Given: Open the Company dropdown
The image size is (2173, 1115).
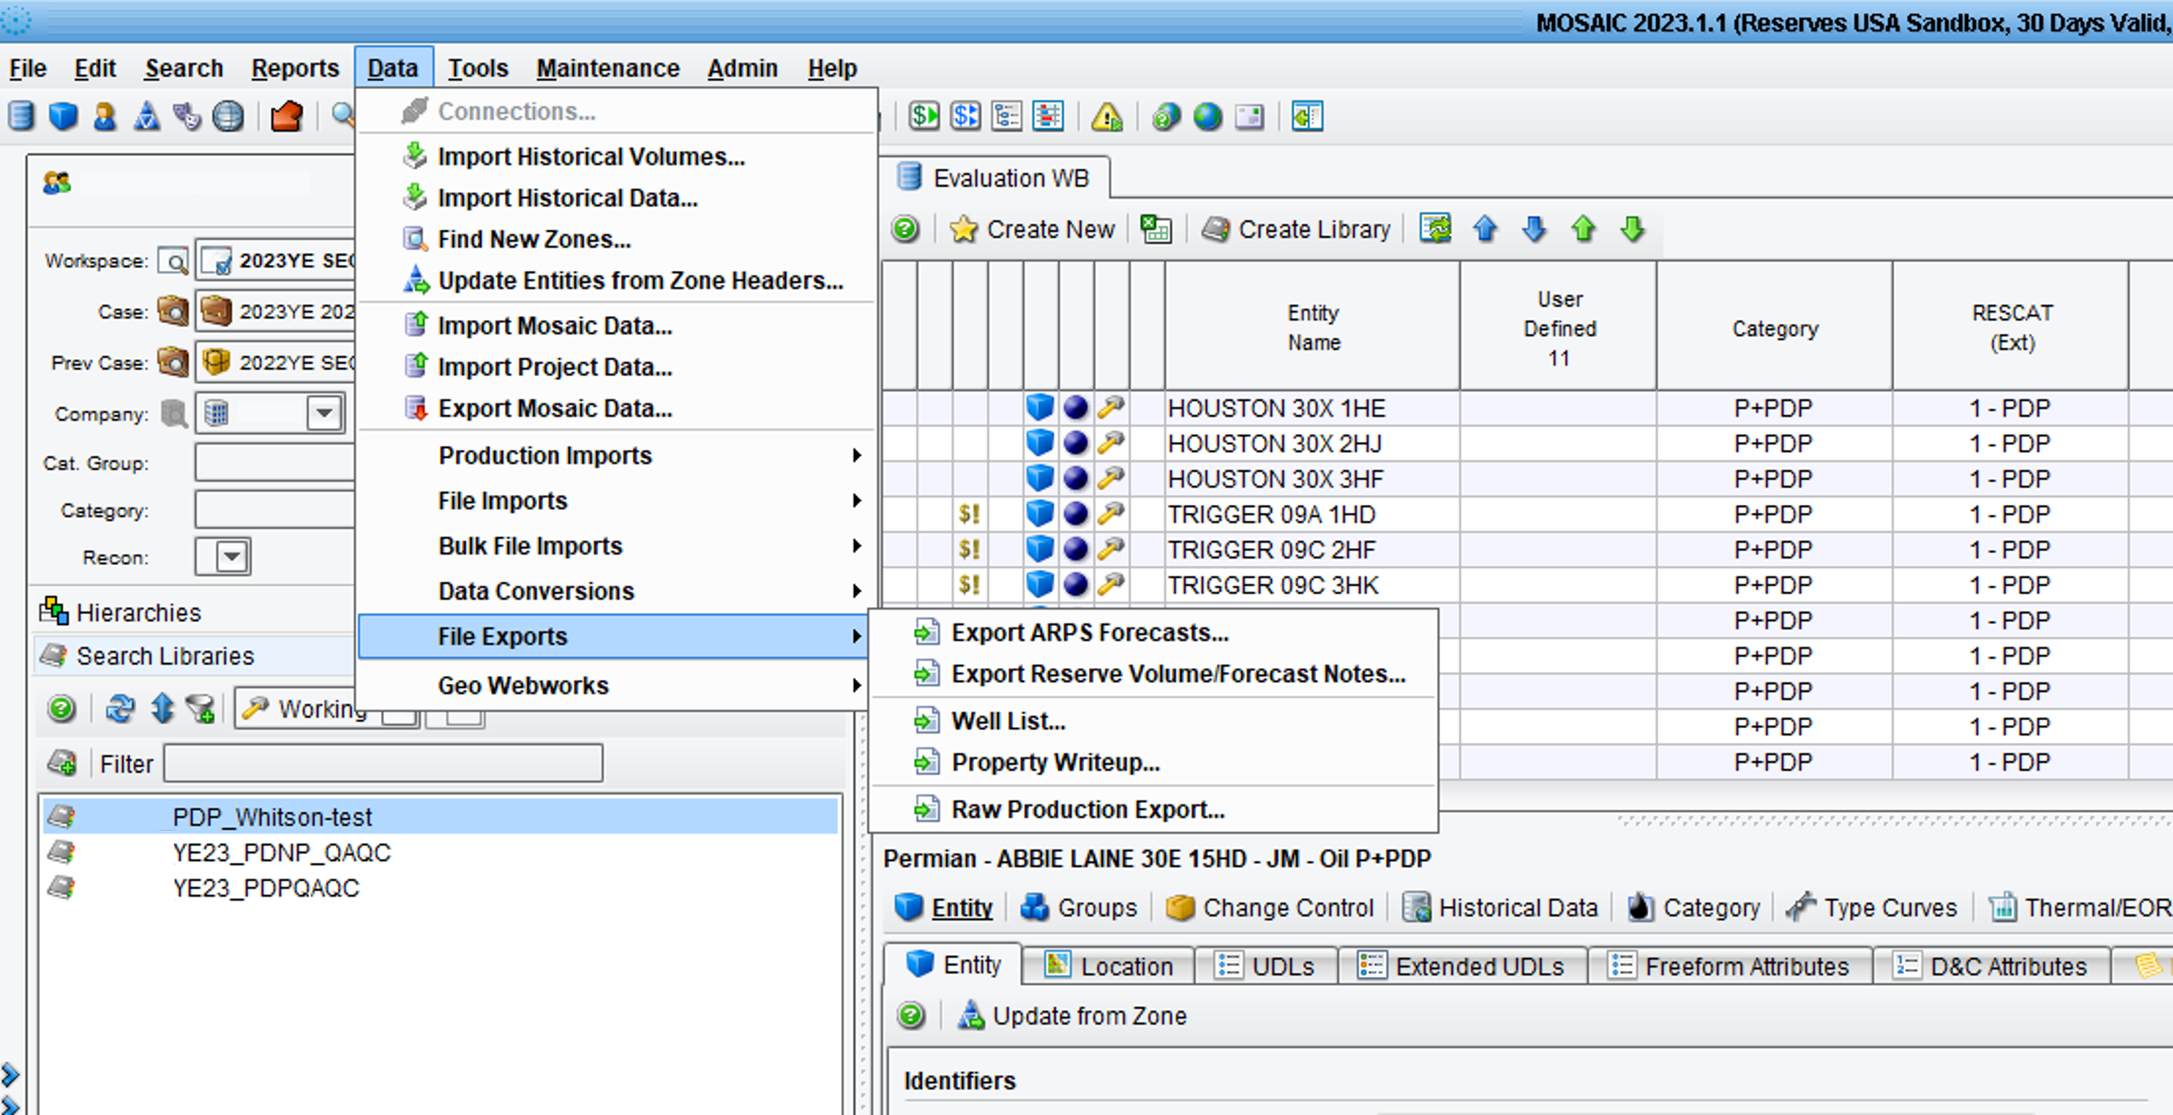Looking at the screenshot, I should 324,413.
